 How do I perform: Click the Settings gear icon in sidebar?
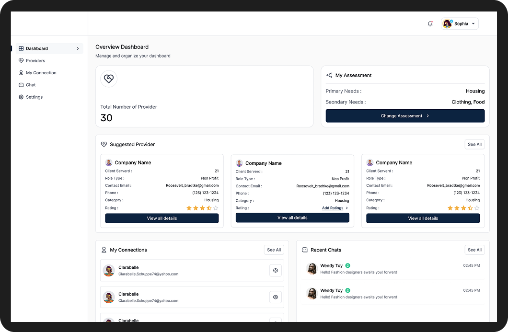[21, 97]
